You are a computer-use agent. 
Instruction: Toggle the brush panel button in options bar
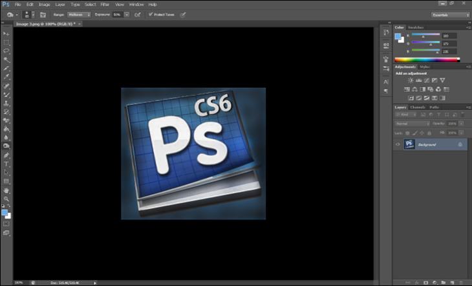tap(43, 14)
